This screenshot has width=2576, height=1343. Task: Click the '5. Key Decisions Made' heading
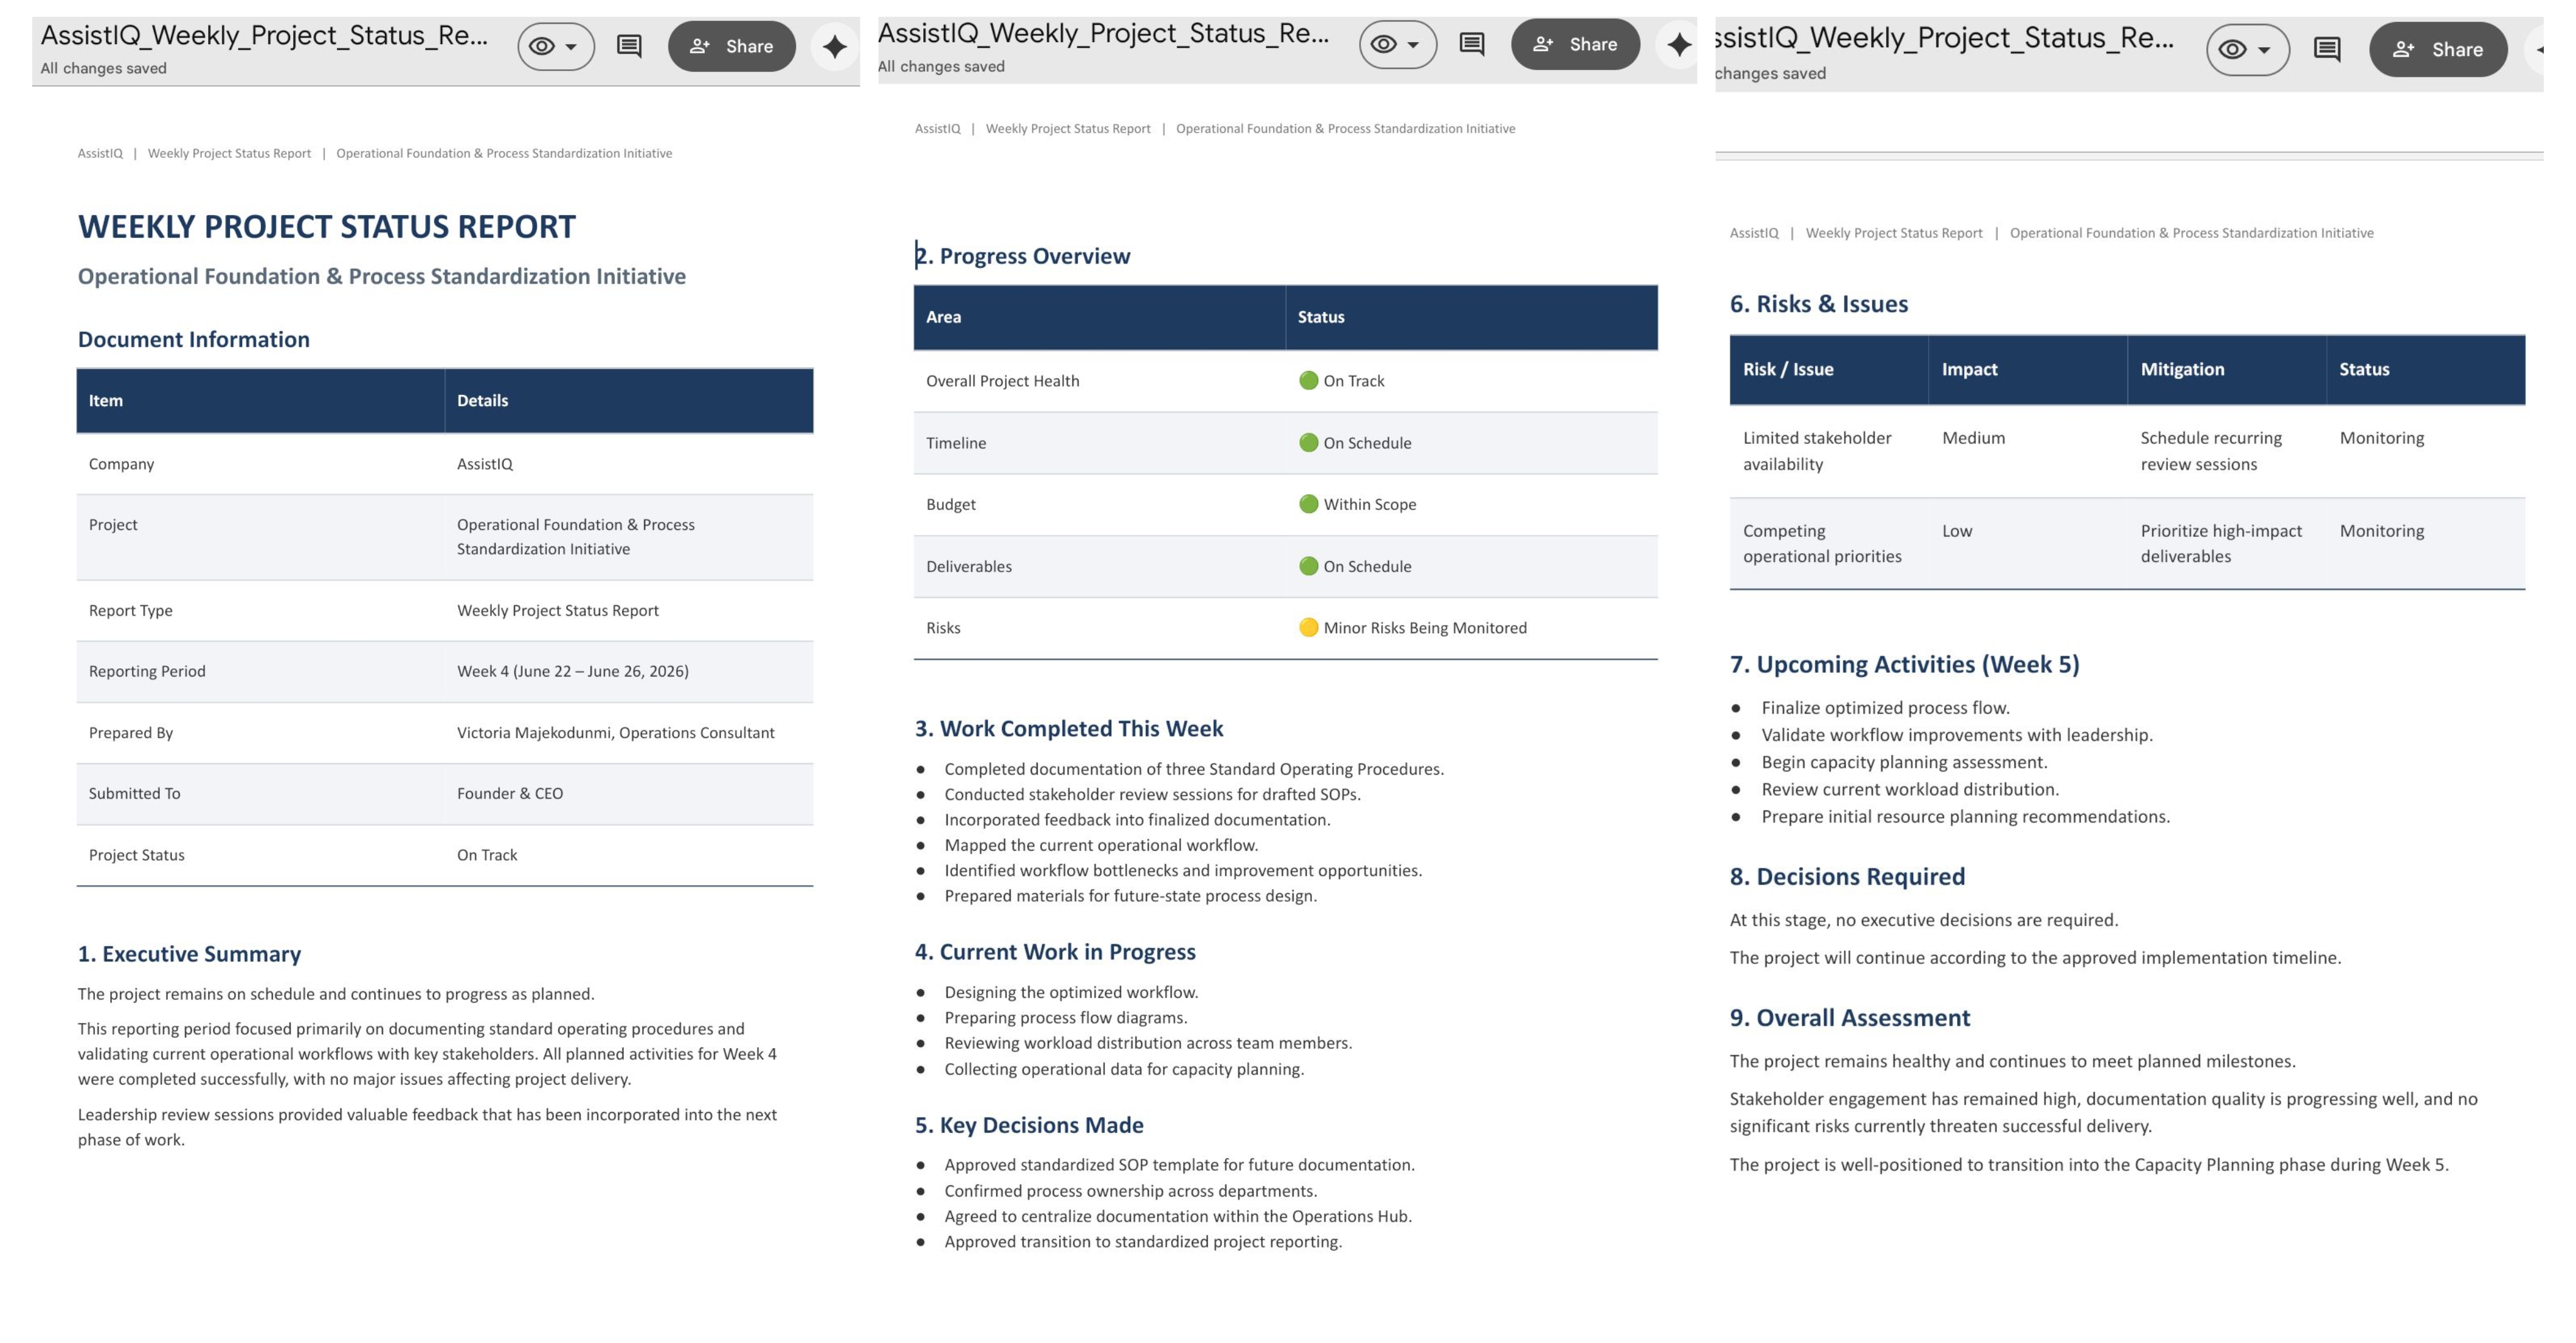[x=1029, y=1125]
